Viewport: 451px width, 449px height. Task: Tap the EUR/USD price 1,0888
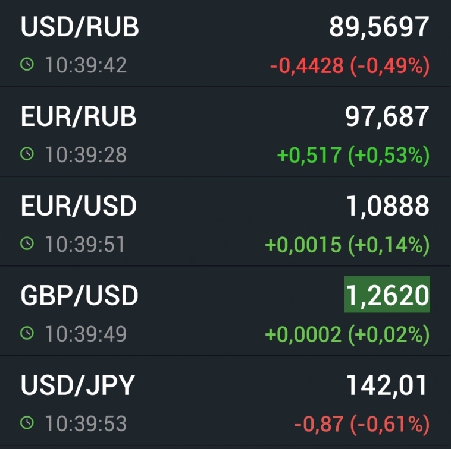pyautogui.click(x=387, y=206)
